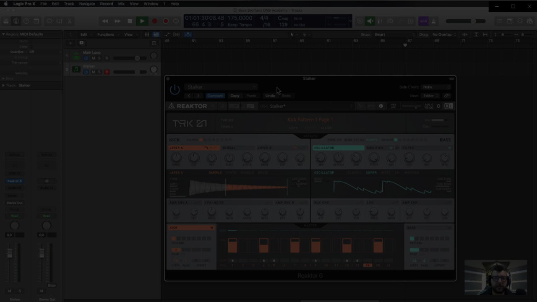Viewport: 537px width, 302px height.
Task: Click the Main Loop track icon
Action: tap(76, 55)
